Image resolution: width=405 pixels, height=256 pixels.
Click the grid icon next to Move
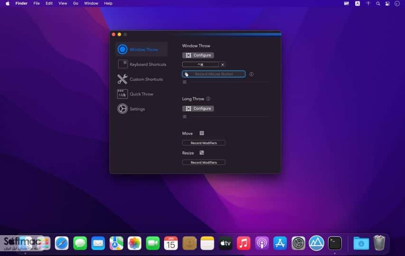202,133
